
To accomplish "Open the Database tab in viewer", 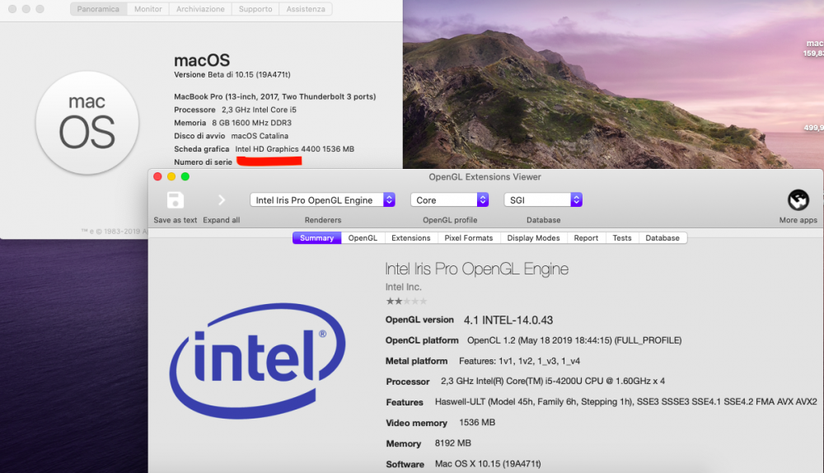I will click(662, 238).
